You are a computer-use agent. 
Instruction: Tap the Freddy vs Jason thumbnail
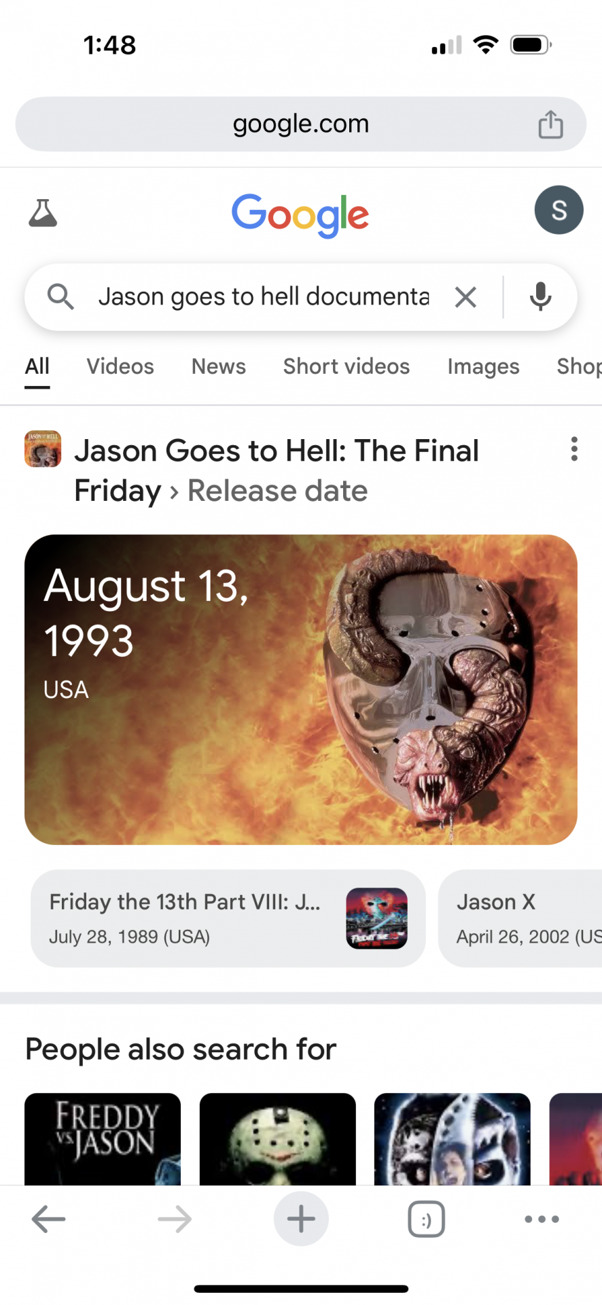coord(103,1139)
